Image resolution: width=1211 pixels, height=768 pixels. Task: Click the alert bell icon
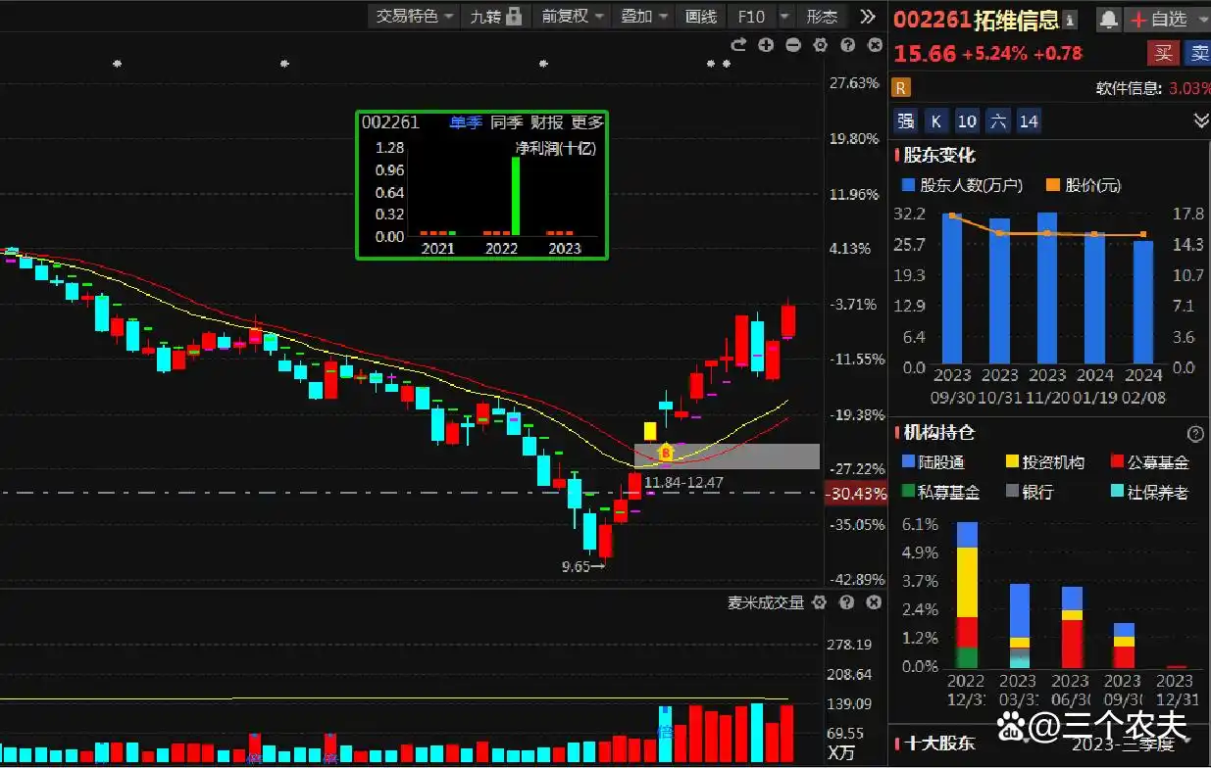tap(1108, 19)
